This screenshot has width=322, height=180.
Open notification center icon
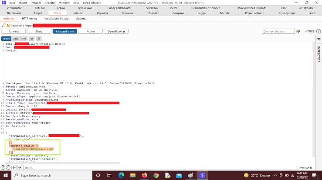(315, 175)
